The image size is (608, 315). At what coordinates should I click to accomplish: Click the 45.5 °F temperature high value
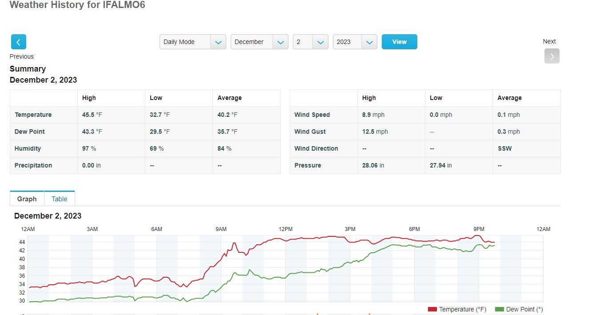(x=92, y=115)
